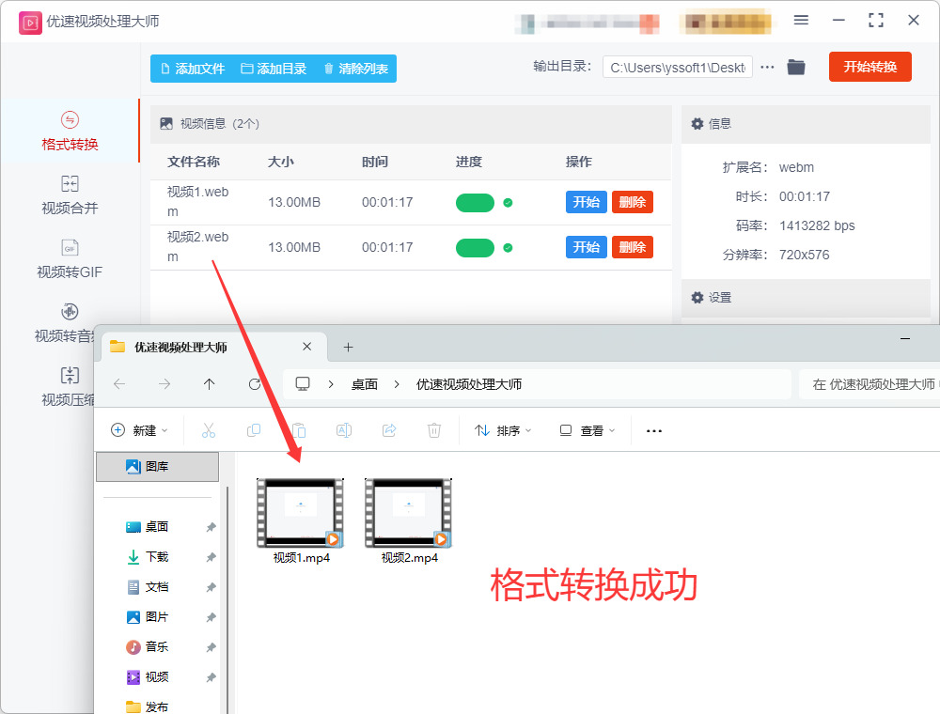This screenshot has width=940, height=714.
Task: Open the hamburger menu in title bar
Action: [x=801, y=21]
